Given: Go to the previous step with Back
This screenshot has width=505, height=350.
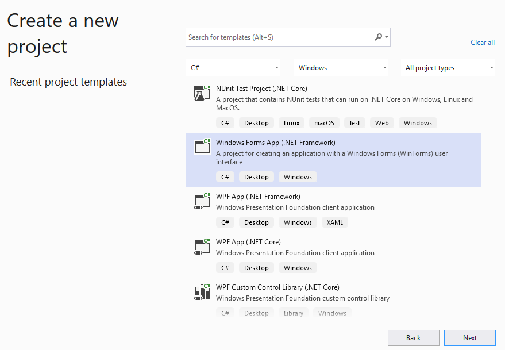Looking at the screenshot, I should [414, 338].
